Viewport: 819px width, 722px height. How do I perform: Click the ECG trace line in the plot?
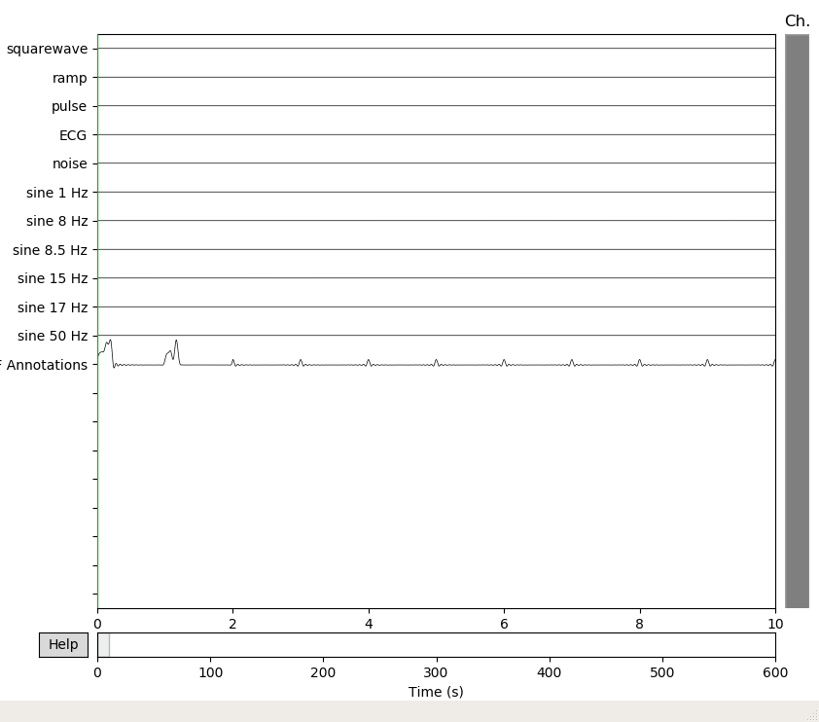coord(436,135)
